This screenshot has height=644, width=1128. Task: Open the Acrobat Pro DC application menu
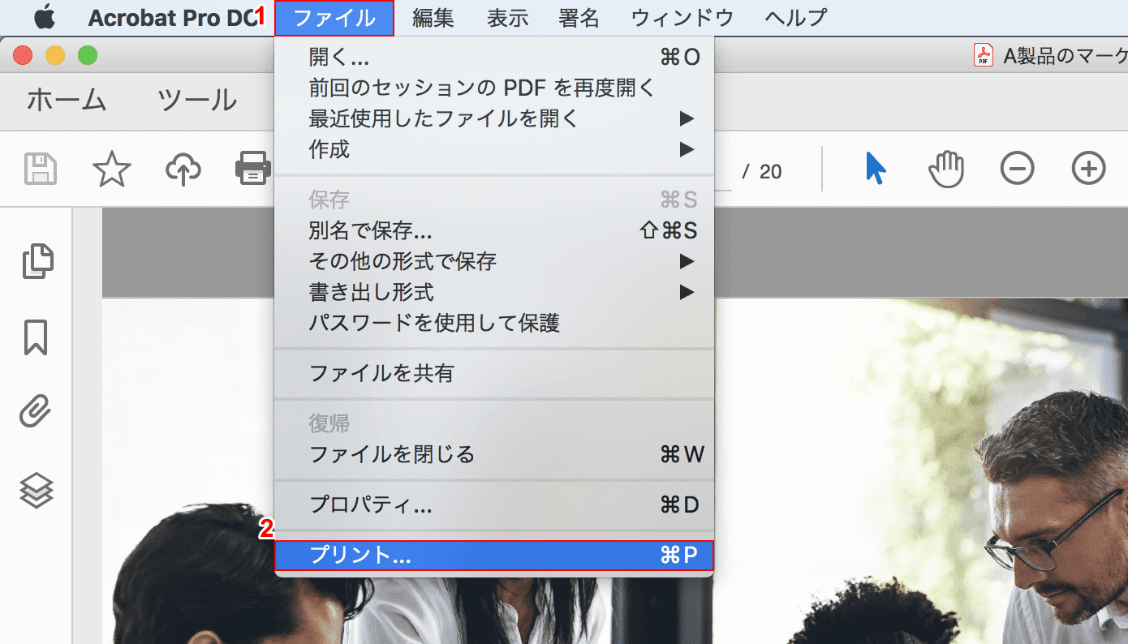(172, 18)
